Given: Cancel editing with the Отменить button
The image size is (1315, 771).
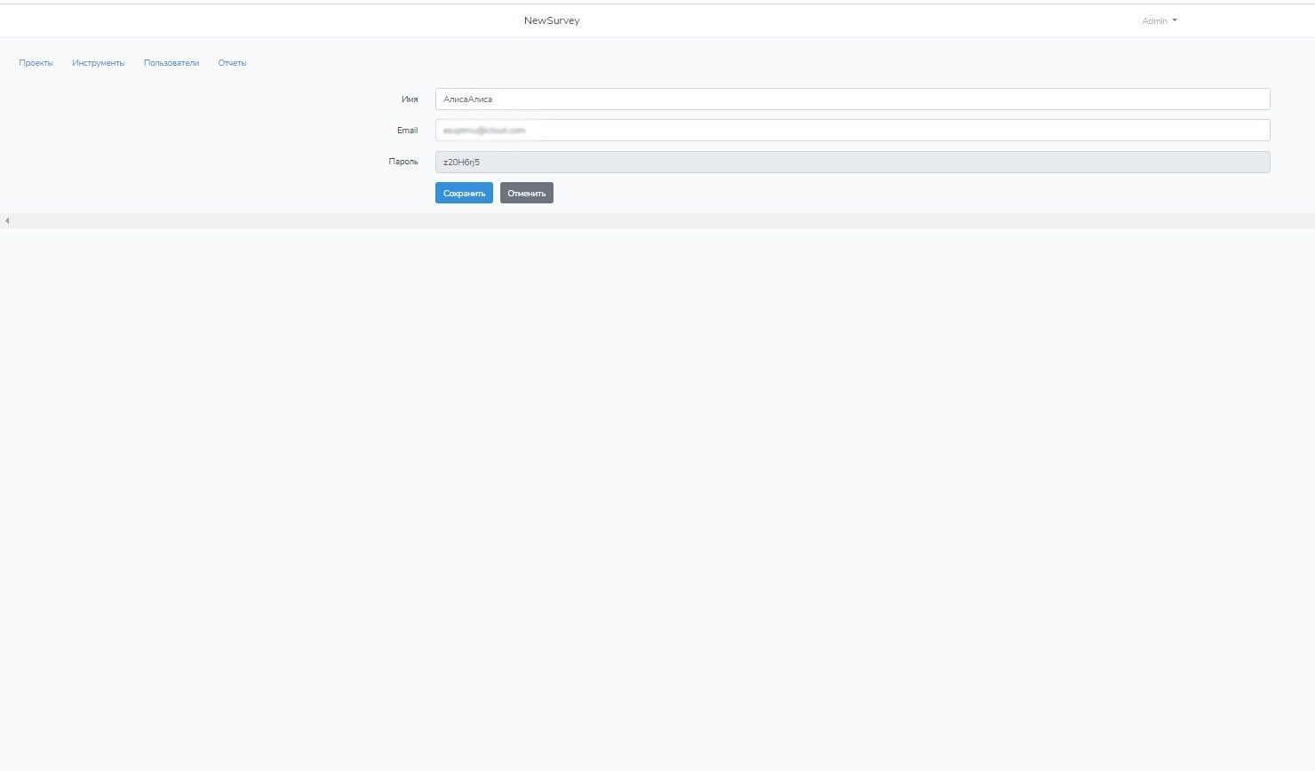Looking at the screenshot, I should tap(526, 193).
